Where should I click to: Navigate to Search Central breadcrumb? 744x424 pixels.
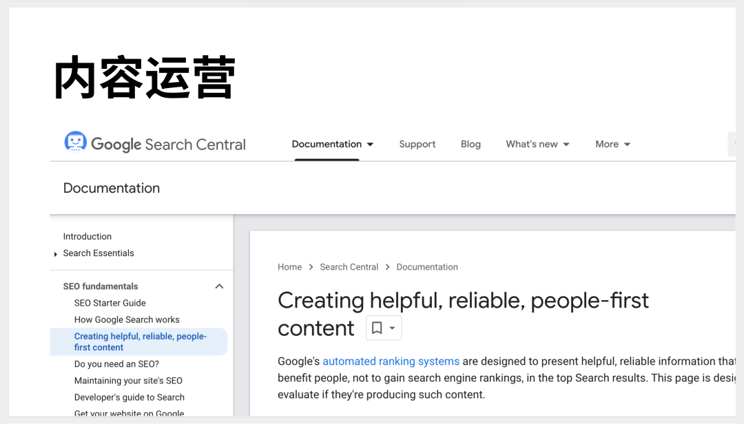(349, 267)
